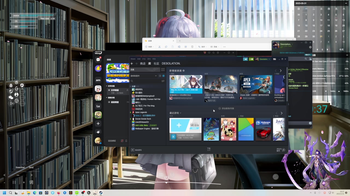Viewport: 350px width, 196px height.
Task: Open Steam announcements megaphone icon
Action: tap(246, 59)
